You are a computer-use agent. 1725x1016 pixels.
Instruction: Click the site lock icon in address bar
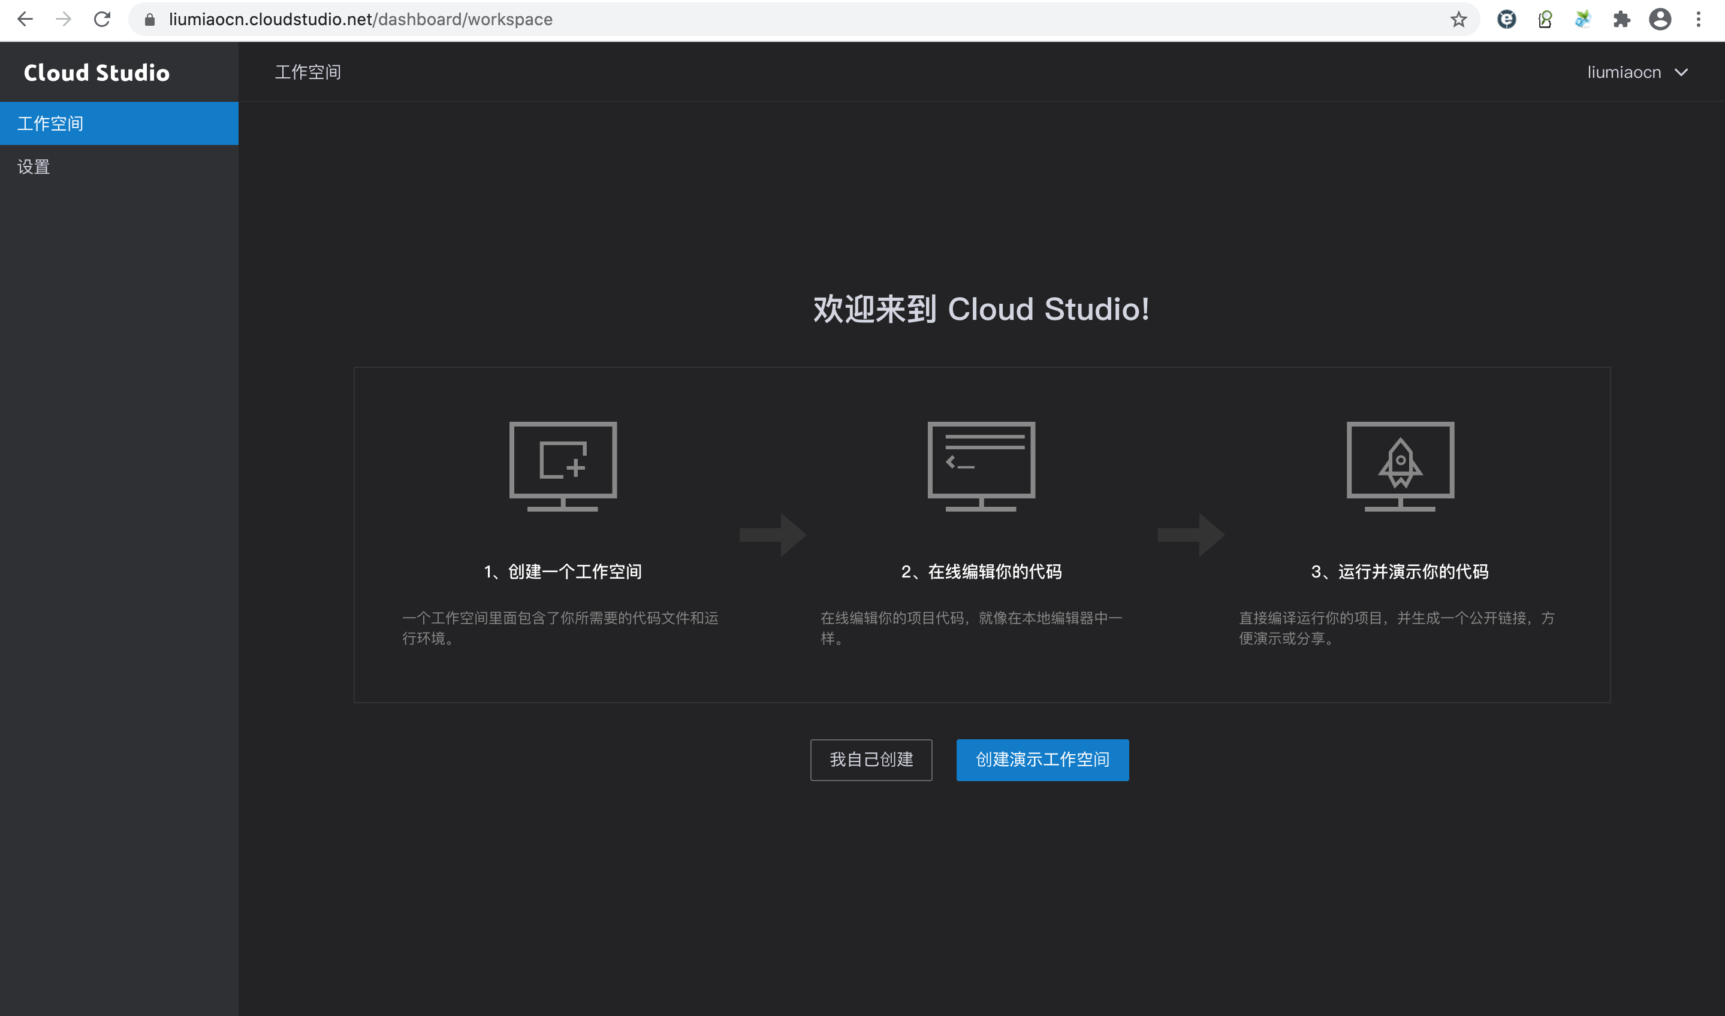click(x=150, y=19)
